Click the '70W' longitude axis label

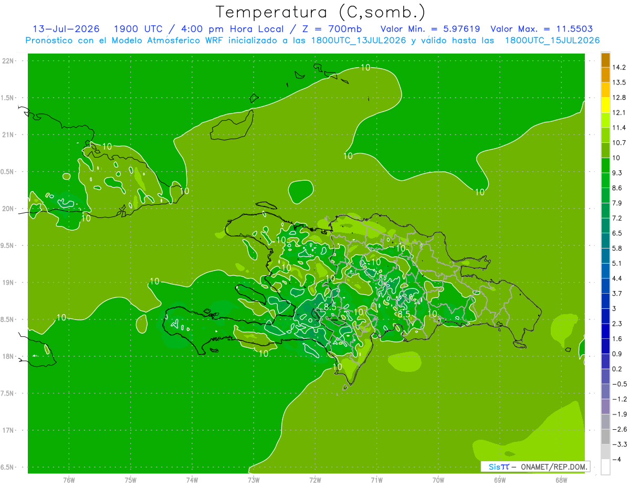point(438,480)
